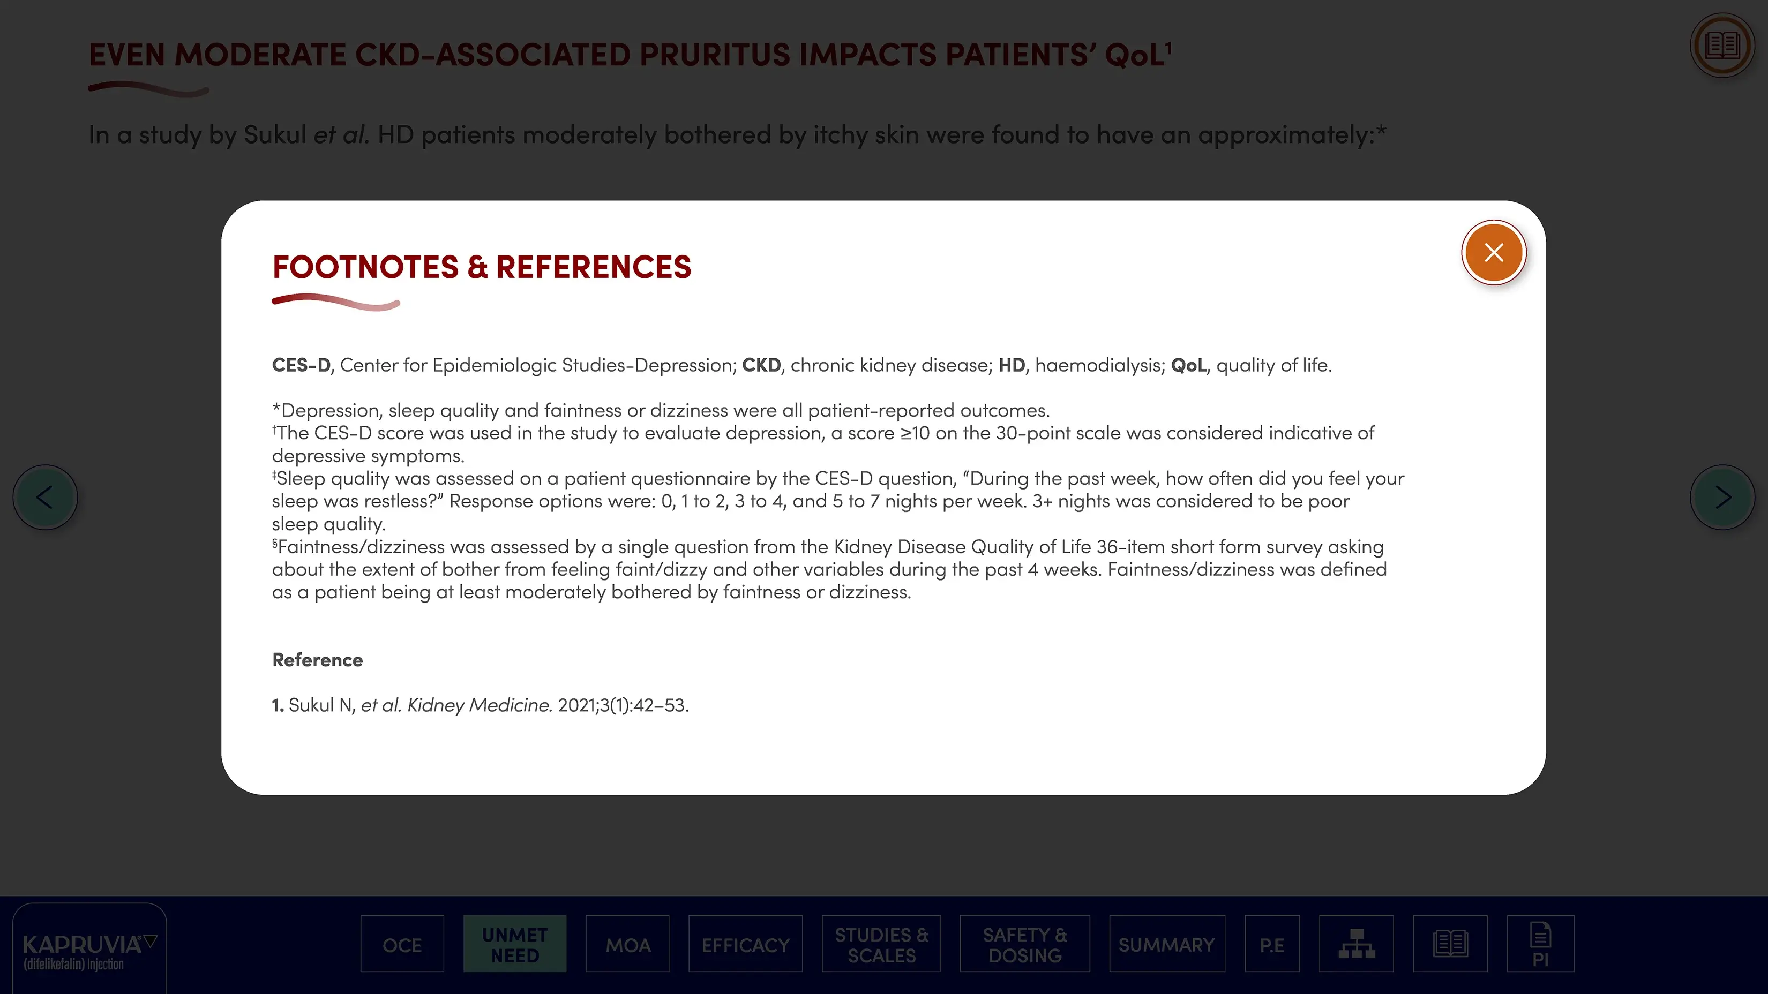Select the UNMET NEED tab
1768x994 pixels.
coord(515,945)
